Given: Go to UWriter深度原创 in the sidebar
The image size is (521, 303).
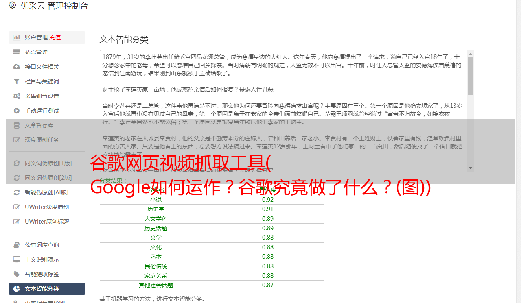Looking at the screenshot, I should tap(47, 207).
